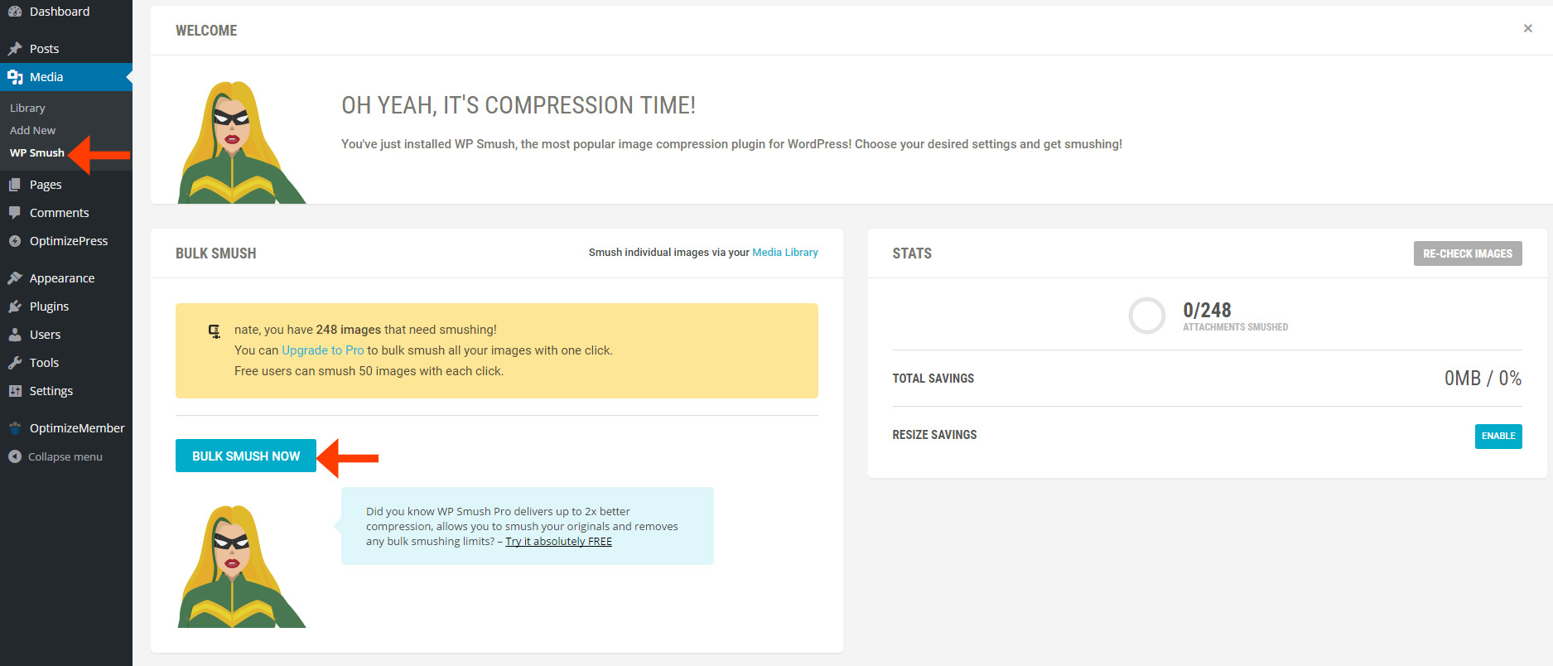Follow the Media Library link

click(x=785, y=253)
